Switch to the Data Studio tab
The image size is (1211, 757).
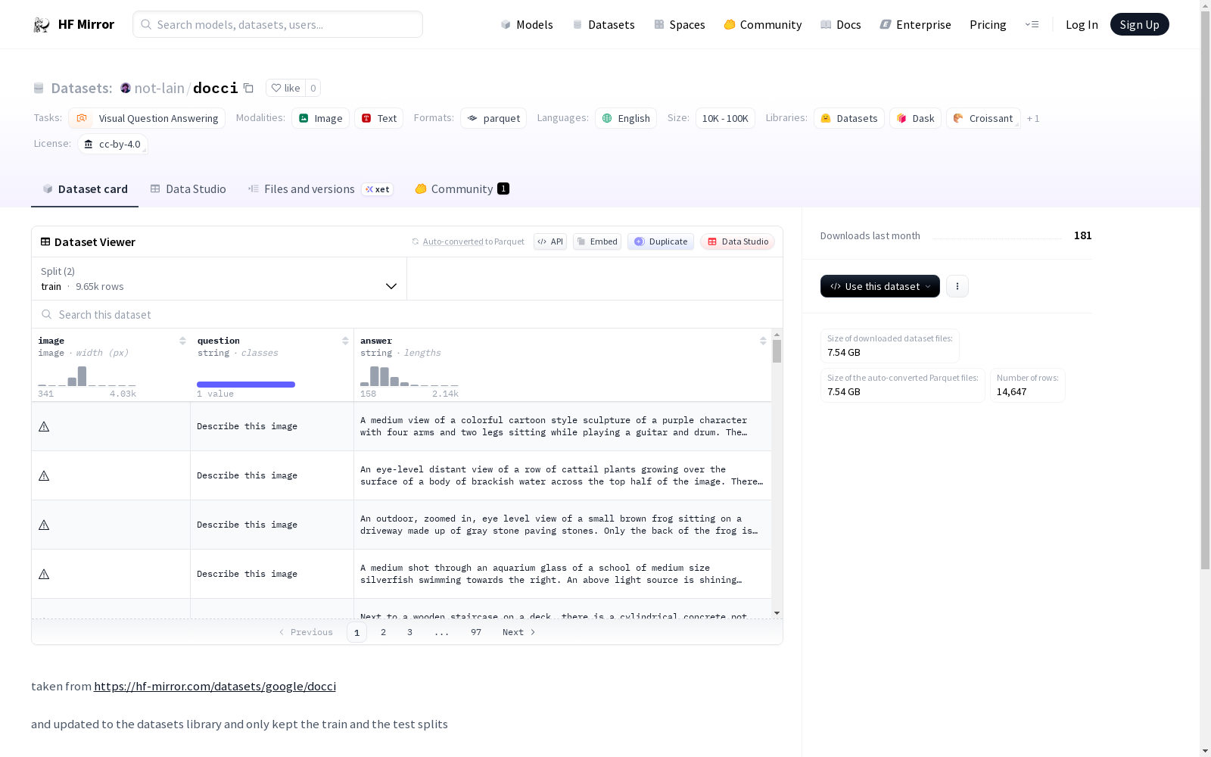(x=188, y=189)
